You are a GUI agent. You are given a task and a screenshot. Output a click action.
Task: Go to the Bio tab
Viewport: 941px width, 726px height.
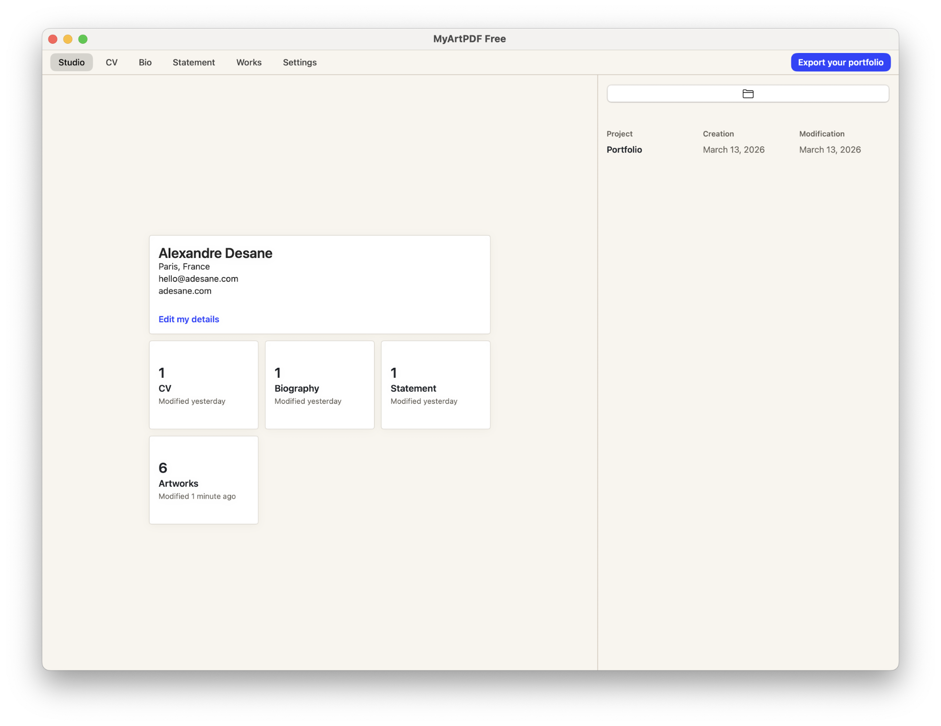coord(145,62)
